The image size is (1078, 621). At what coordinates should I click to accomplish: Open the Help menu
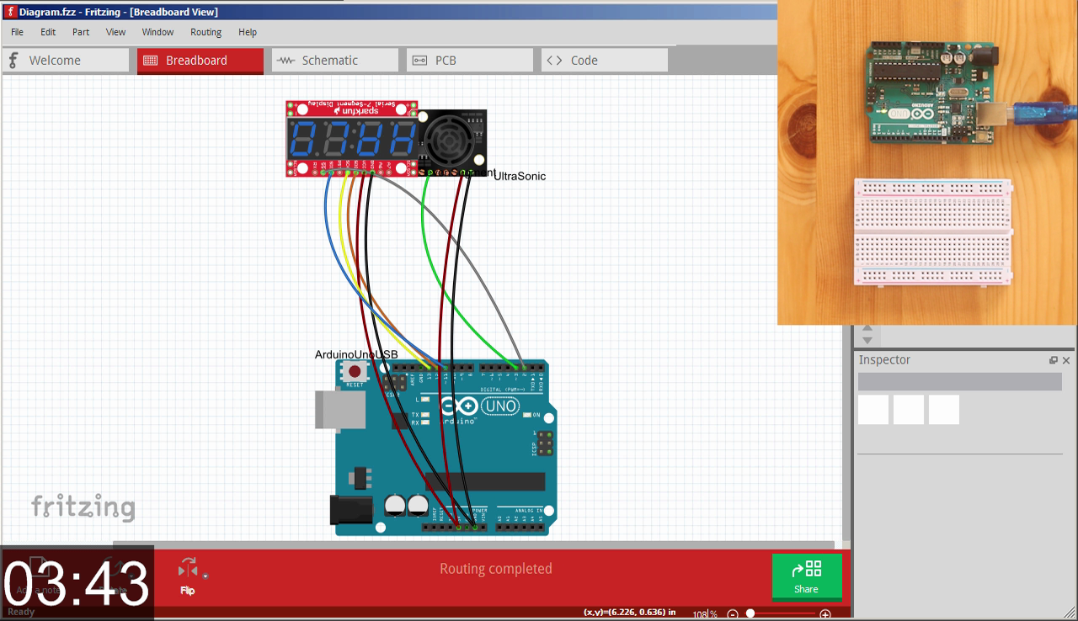click(248, 32)
